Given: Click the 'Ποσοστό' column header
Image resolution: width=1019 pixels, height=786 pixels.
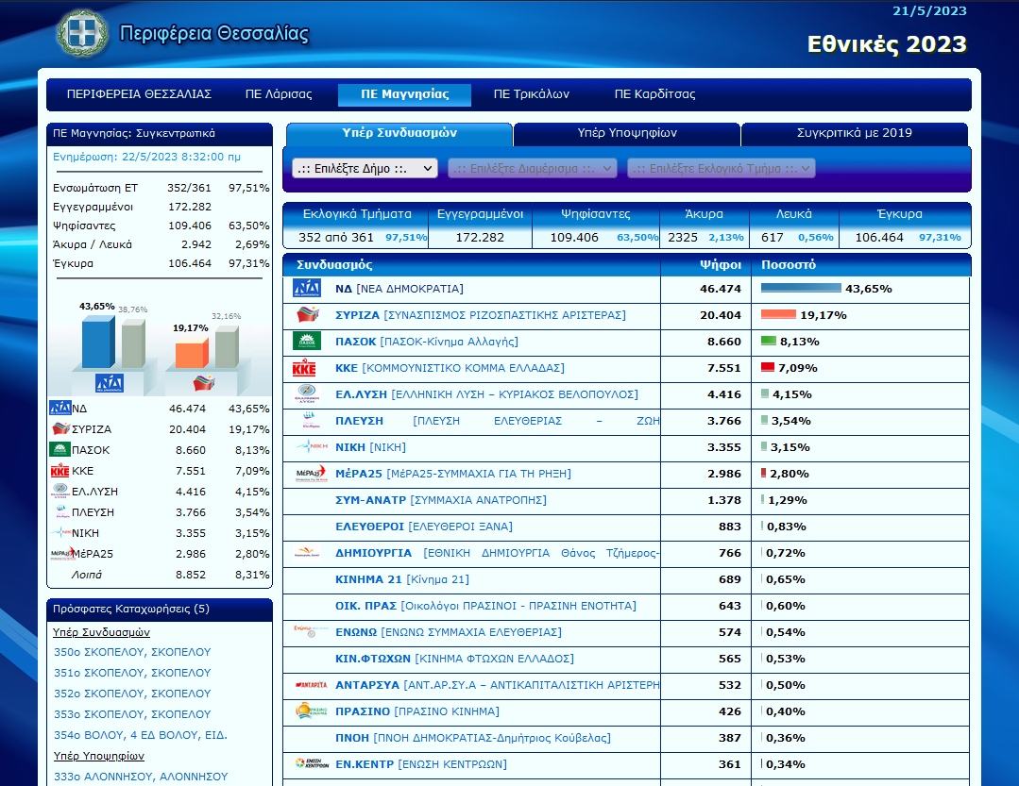Looking at the screenshot, I should point(789,265).
